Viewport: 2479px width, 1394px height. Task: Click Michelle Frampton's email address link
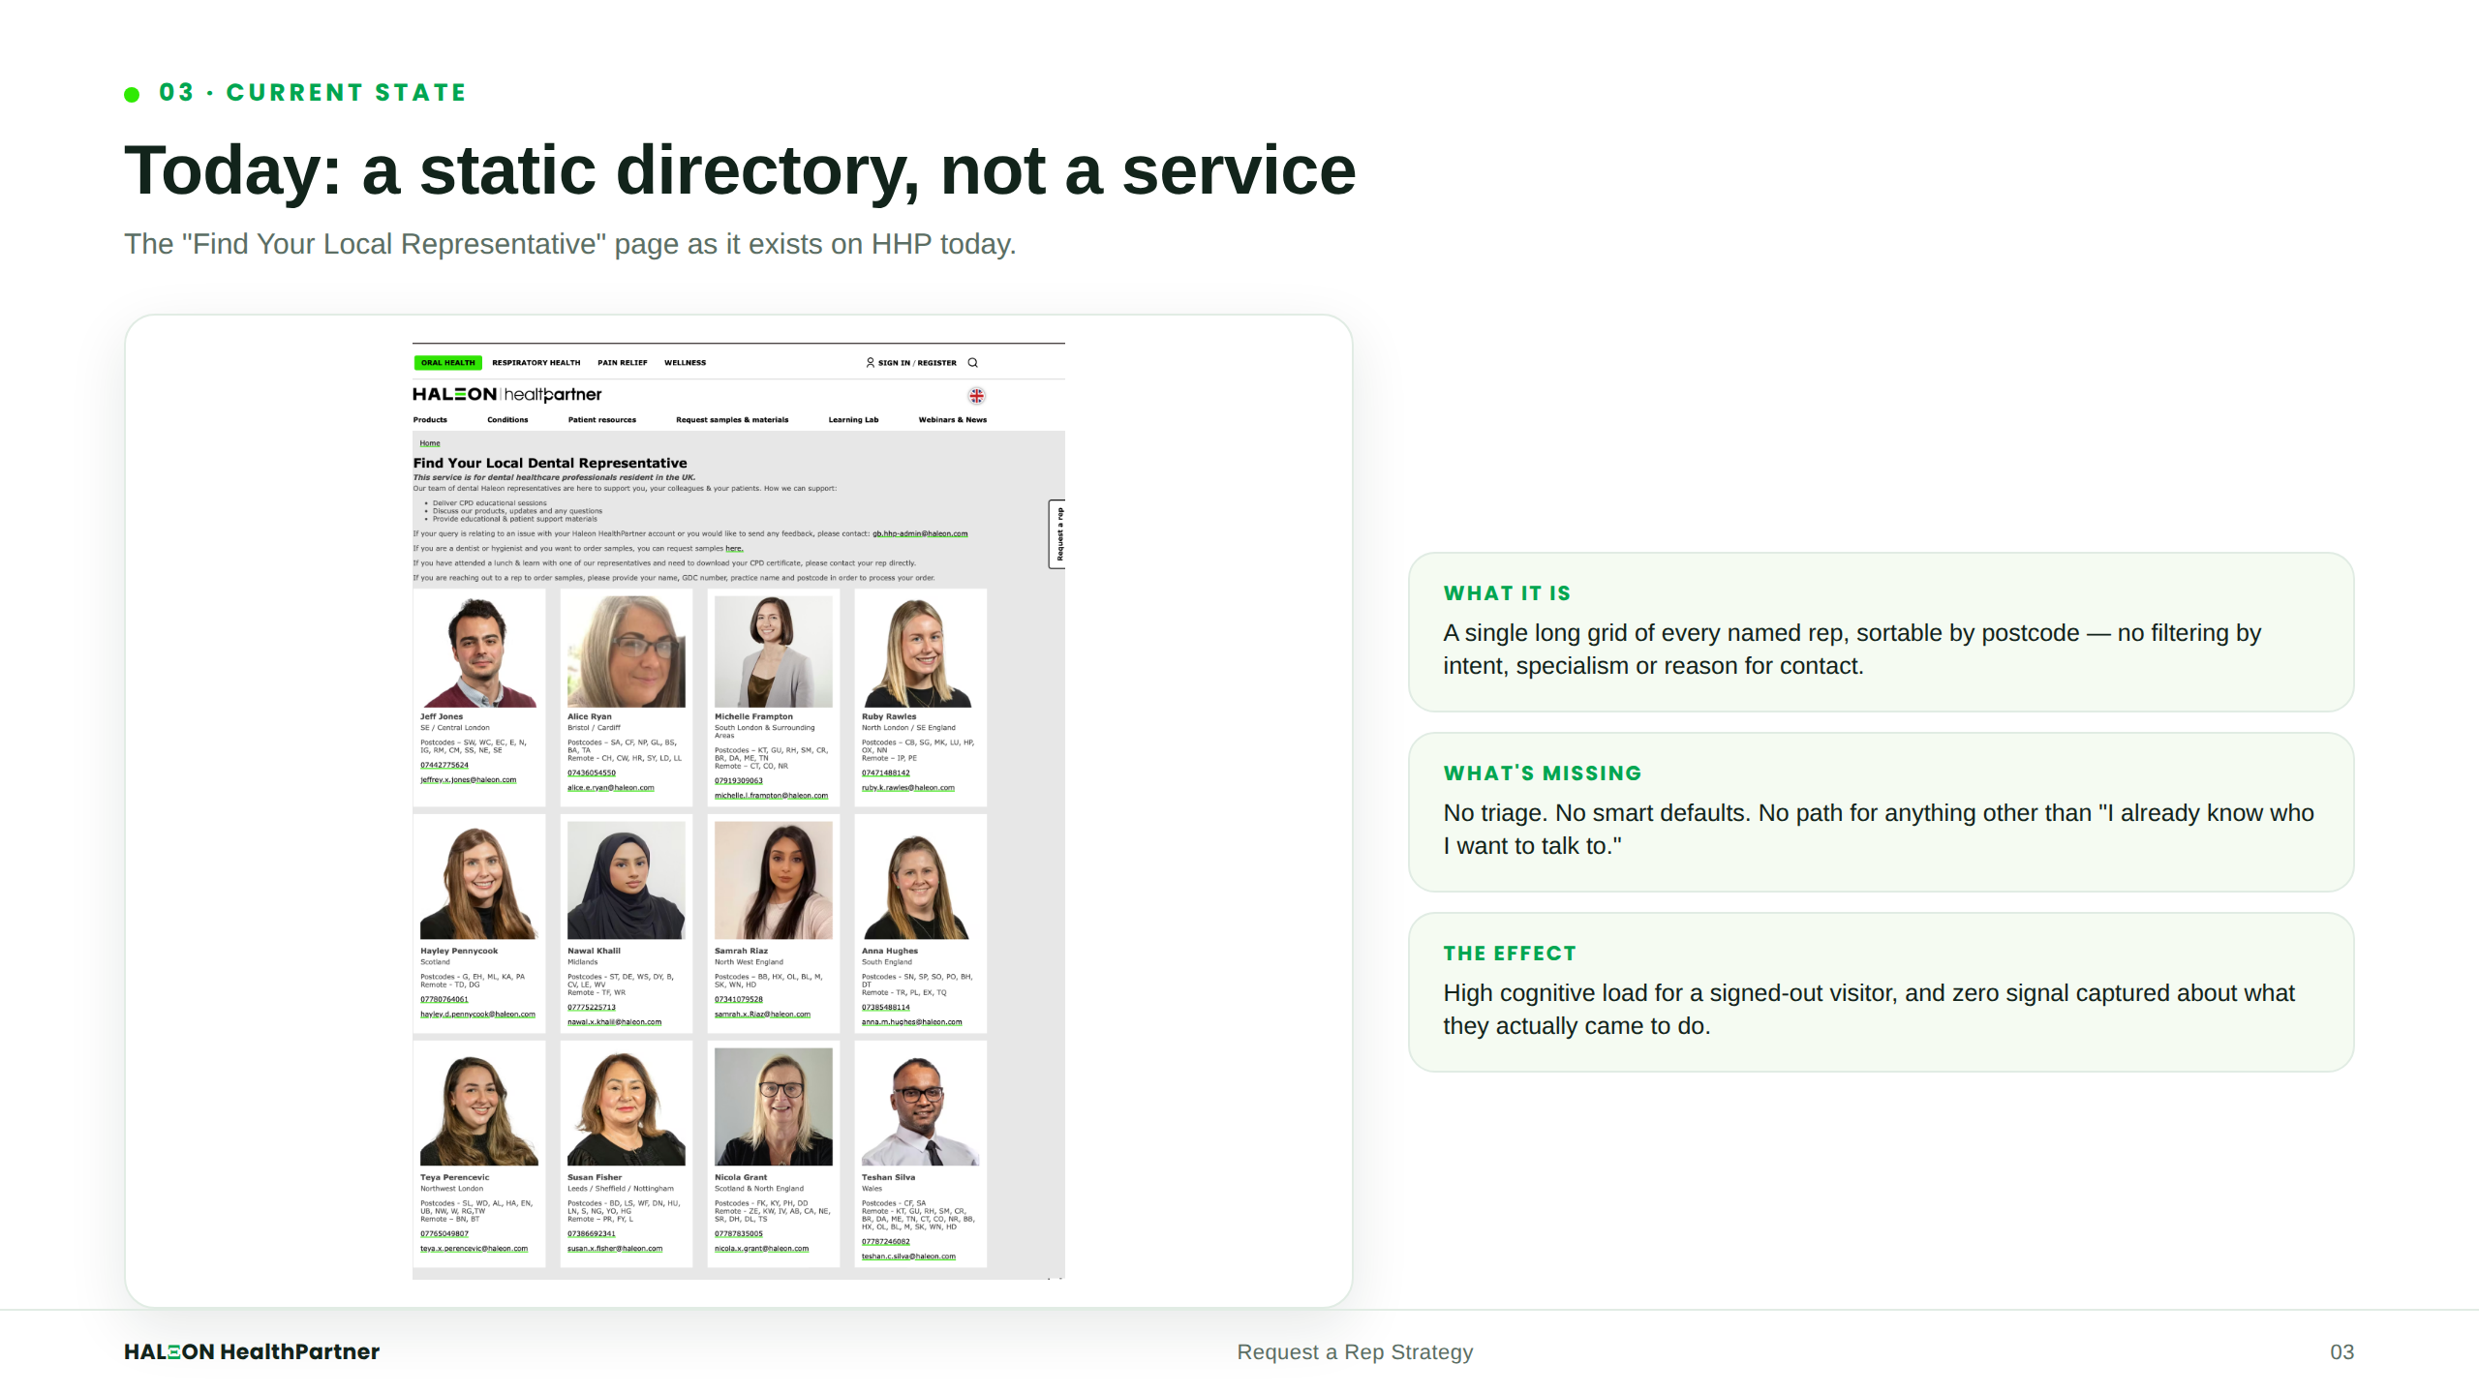772,796
